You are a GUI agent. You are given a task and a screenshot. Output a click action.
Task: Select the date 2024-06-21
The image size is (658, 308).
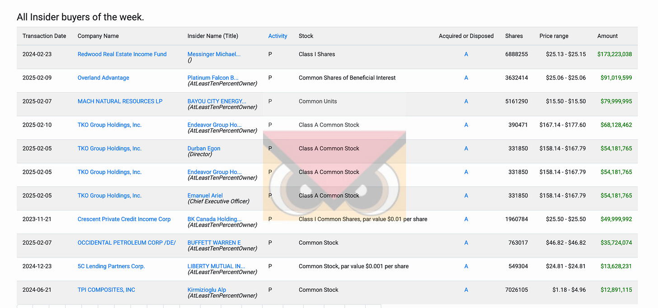[37, 289]
